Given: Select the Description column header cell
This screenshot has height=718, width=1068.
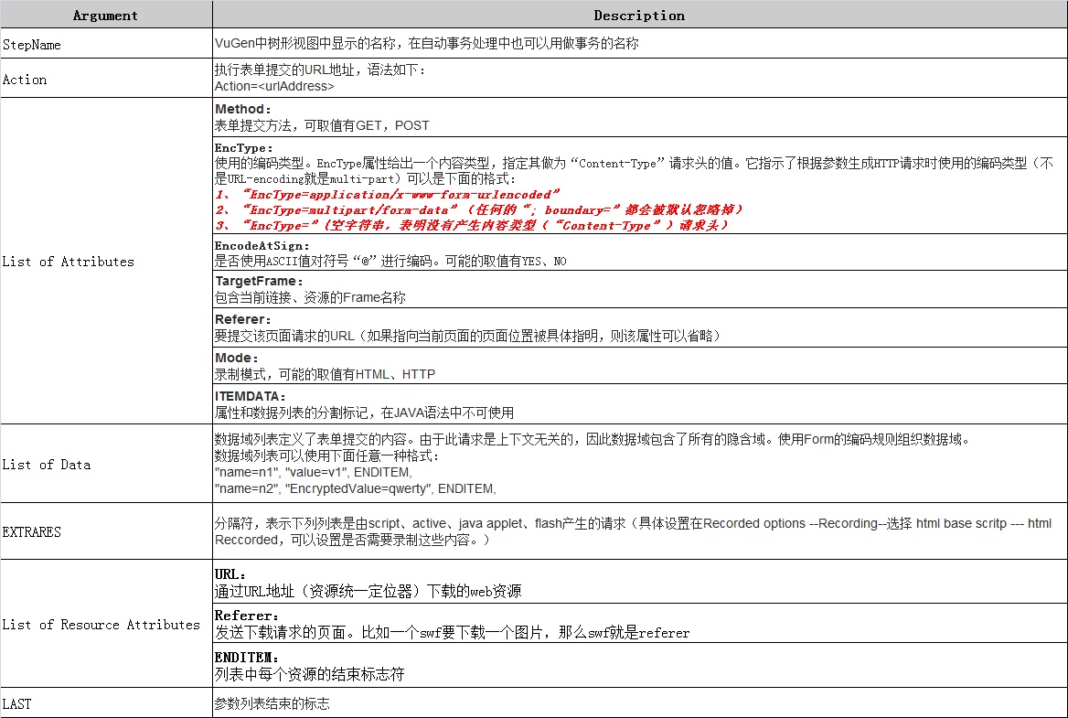Looking at the screenshot, I should pos(639,15).
